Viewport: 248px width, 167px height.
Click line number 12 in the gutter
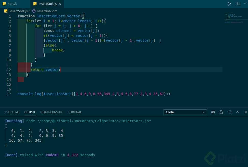(9, 70)
